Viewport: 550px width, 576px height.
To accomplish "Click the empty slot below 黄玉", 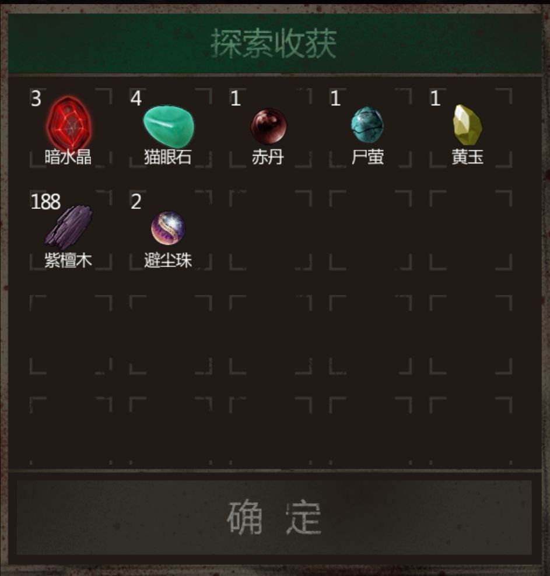I will (471, 230).
